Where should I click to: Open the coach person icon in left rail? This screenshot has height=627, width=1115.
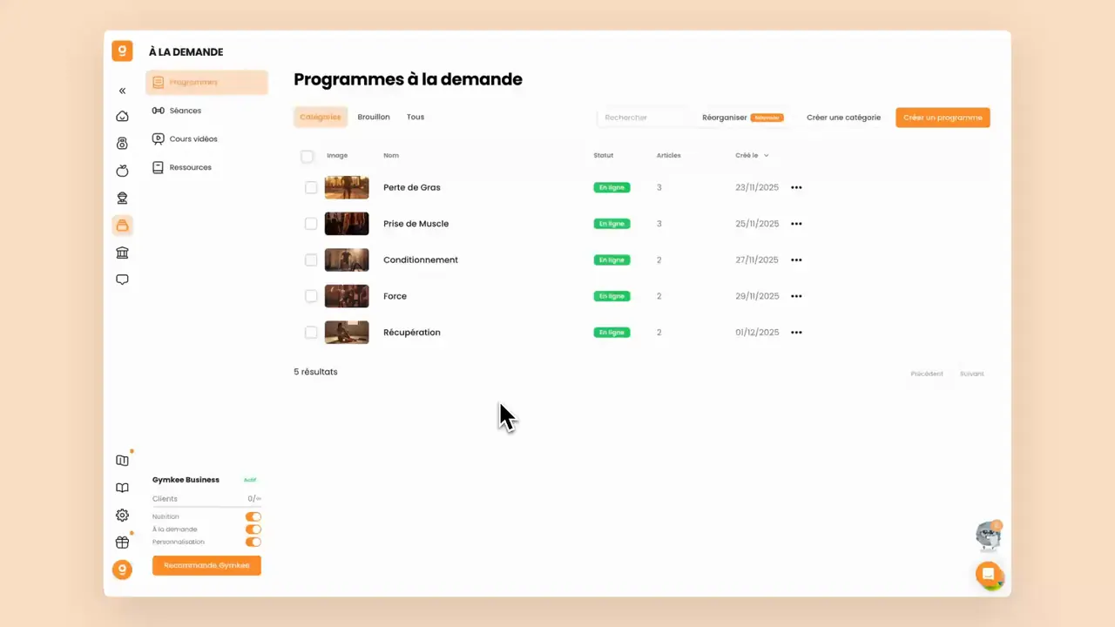coord(122,198)
